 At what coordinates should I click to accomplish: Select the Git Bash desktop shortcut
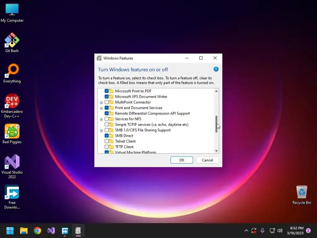pyautogui.click(x=12, y=43)
